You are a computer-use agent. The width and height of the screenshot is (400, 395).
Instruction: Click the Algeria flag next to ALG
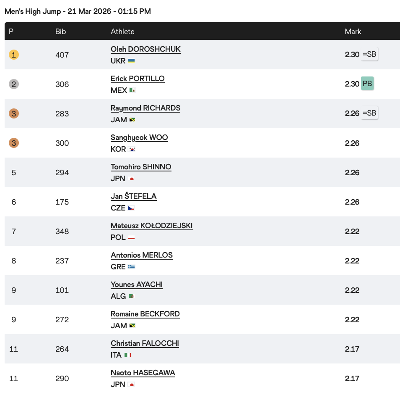[x=131, y=296]
